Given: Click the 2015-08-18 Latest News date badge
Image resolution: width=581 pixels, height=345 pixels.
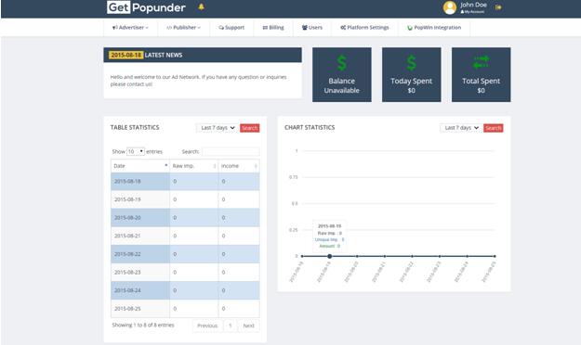Looking at the screenshot, I should pyautogui.click(x=126, y=55).
